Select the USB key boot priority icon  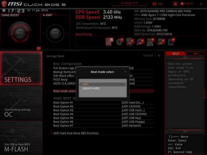pyautogui.click(x=150, y=42)
